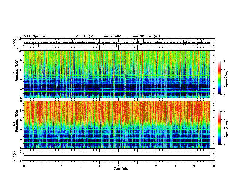Click the ch.3 flat black trace line

[117, 156]
